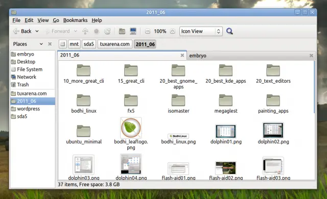This screenshot has width=327, height=199.
Task: Open the Back history dropdown arrow
Action: 37,31
